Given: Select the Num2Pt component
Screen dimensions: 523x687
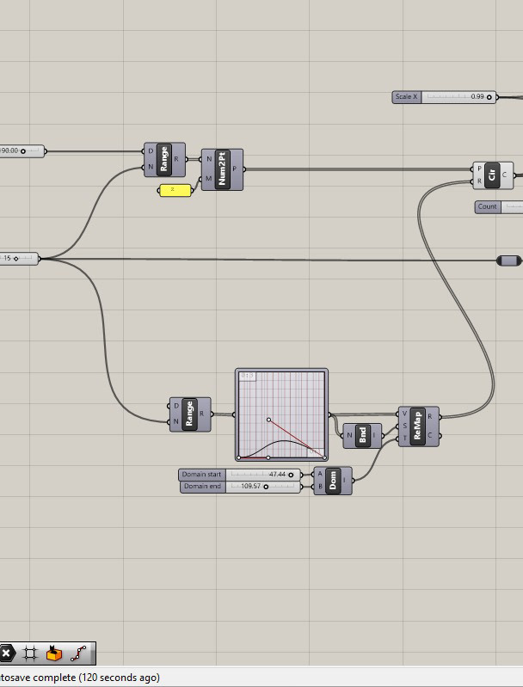Looking at the screenshot, I should coord(222,169).
